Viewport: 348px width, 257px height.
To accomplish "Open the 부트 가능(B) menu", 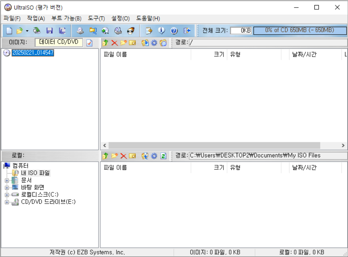I will tap(66, 18).
